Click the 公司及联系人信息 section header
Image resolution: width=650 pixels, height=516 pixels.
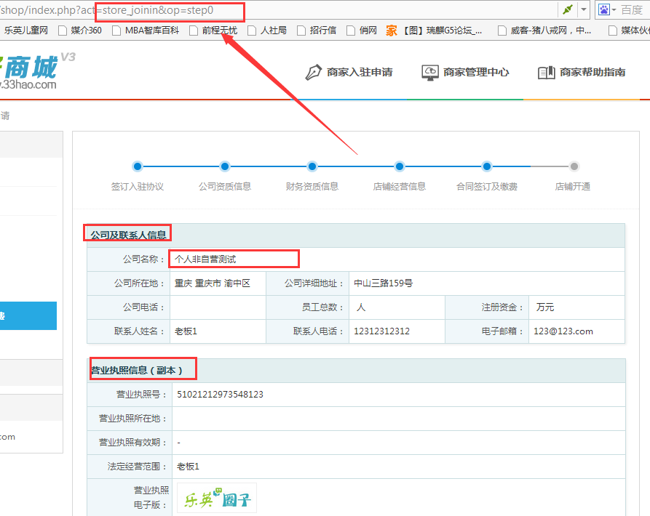pyautogui.click(x=129, y=235)
